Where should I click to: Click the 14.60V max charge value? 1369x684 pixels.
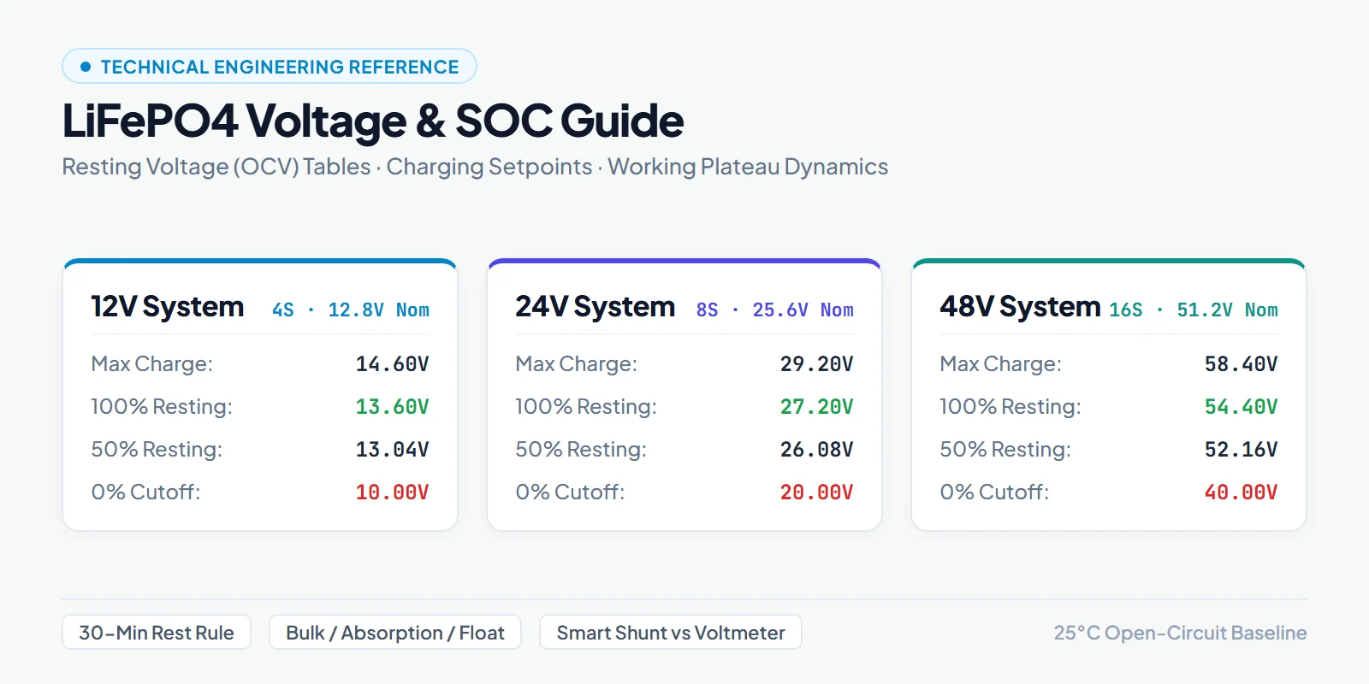click(392, 364)
